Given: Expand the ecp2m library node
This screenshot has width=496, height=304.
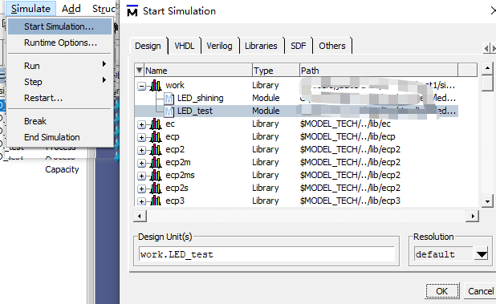Looking at the screenshot, I should (142, 163).
